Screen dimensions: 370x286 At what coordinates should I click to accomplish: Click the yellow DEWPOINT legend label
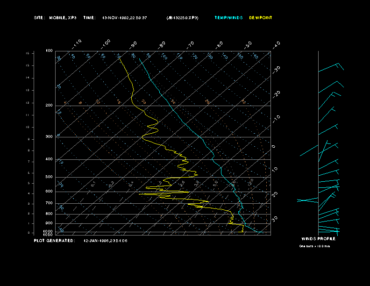[x=261, y=18]
